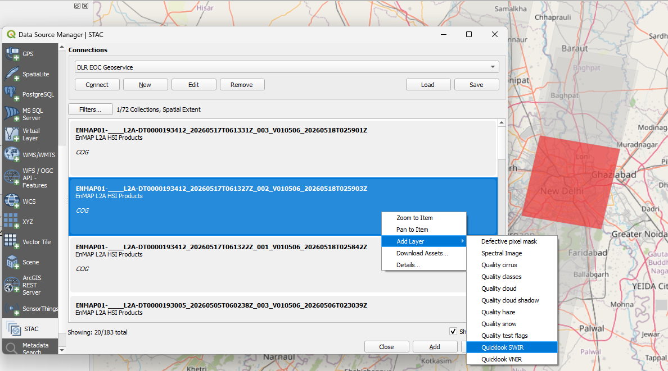Screen dimensions: 668x371
Task: Add the Quicklook SWIR layer
Action: (512, 347)
